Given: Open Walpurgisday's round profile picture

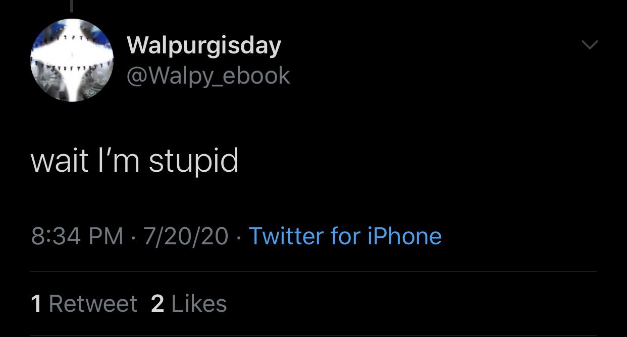Looking at the screenshot, I should pyautogui.click(x=72, y=60).
